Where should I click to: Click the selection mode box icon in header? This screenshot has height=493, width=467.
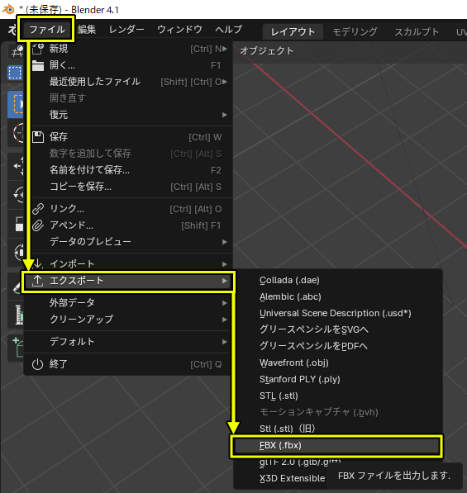[15, 73]
